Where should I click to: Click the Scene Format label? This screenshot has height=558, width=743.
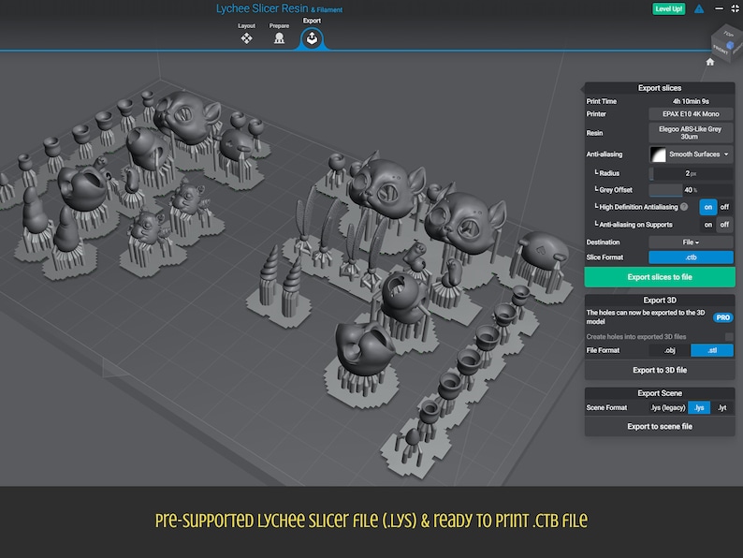pos(606,407)
